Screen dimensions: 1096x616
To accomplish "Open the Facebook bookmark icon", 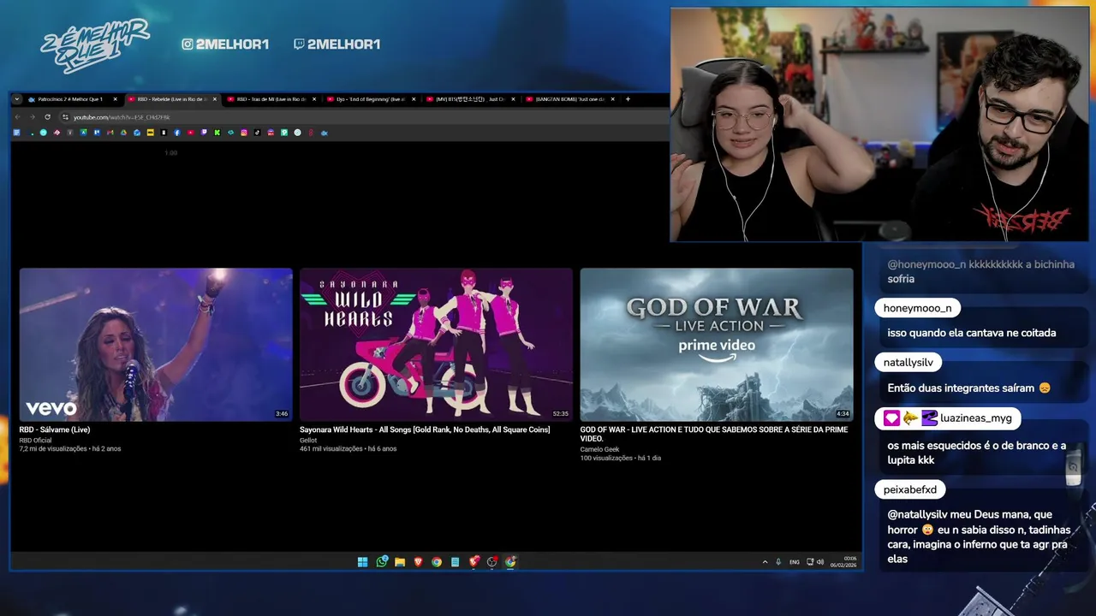I will click(177, 133).
